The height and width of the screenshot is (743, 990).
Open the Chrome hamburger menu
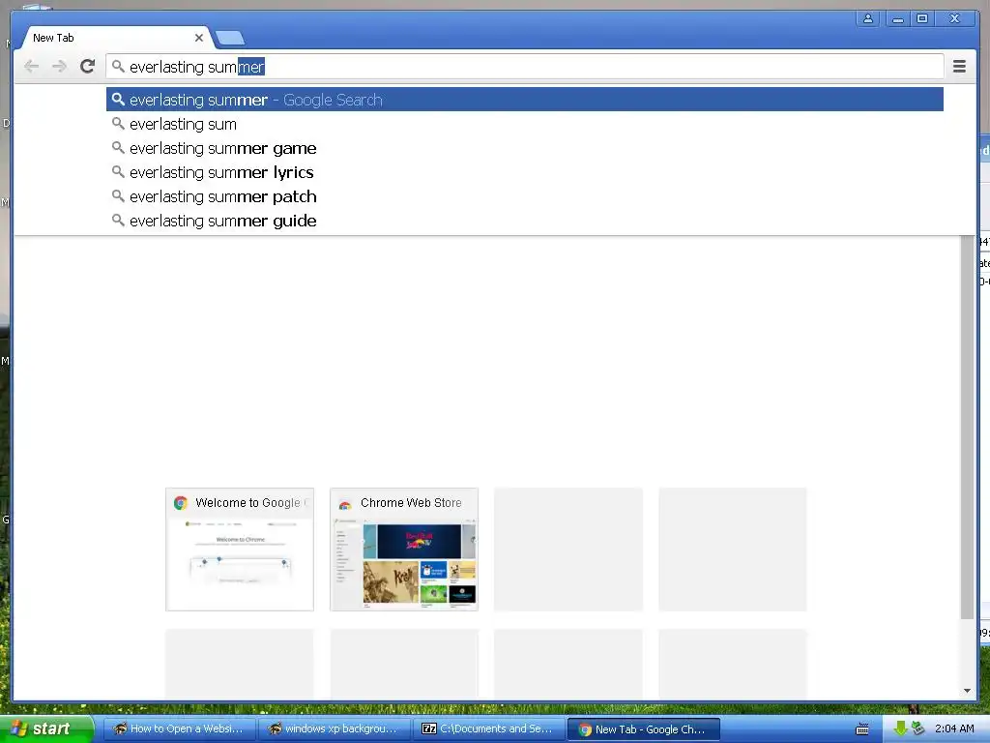click(x=959, y=67)
